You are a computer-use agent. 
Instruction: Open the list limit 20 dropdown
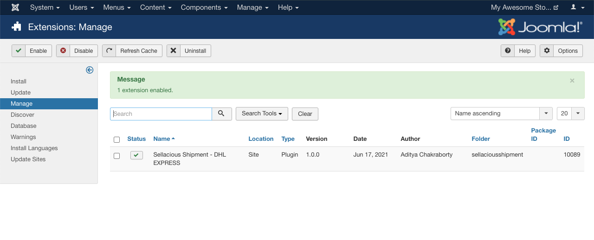point(570,114)
